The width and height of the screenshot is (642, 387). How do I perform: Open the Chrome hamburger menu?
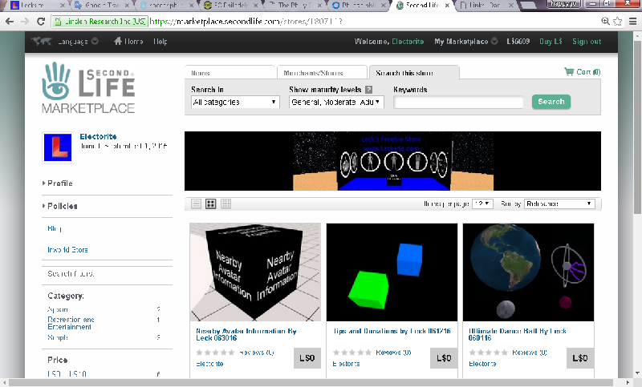632,22
